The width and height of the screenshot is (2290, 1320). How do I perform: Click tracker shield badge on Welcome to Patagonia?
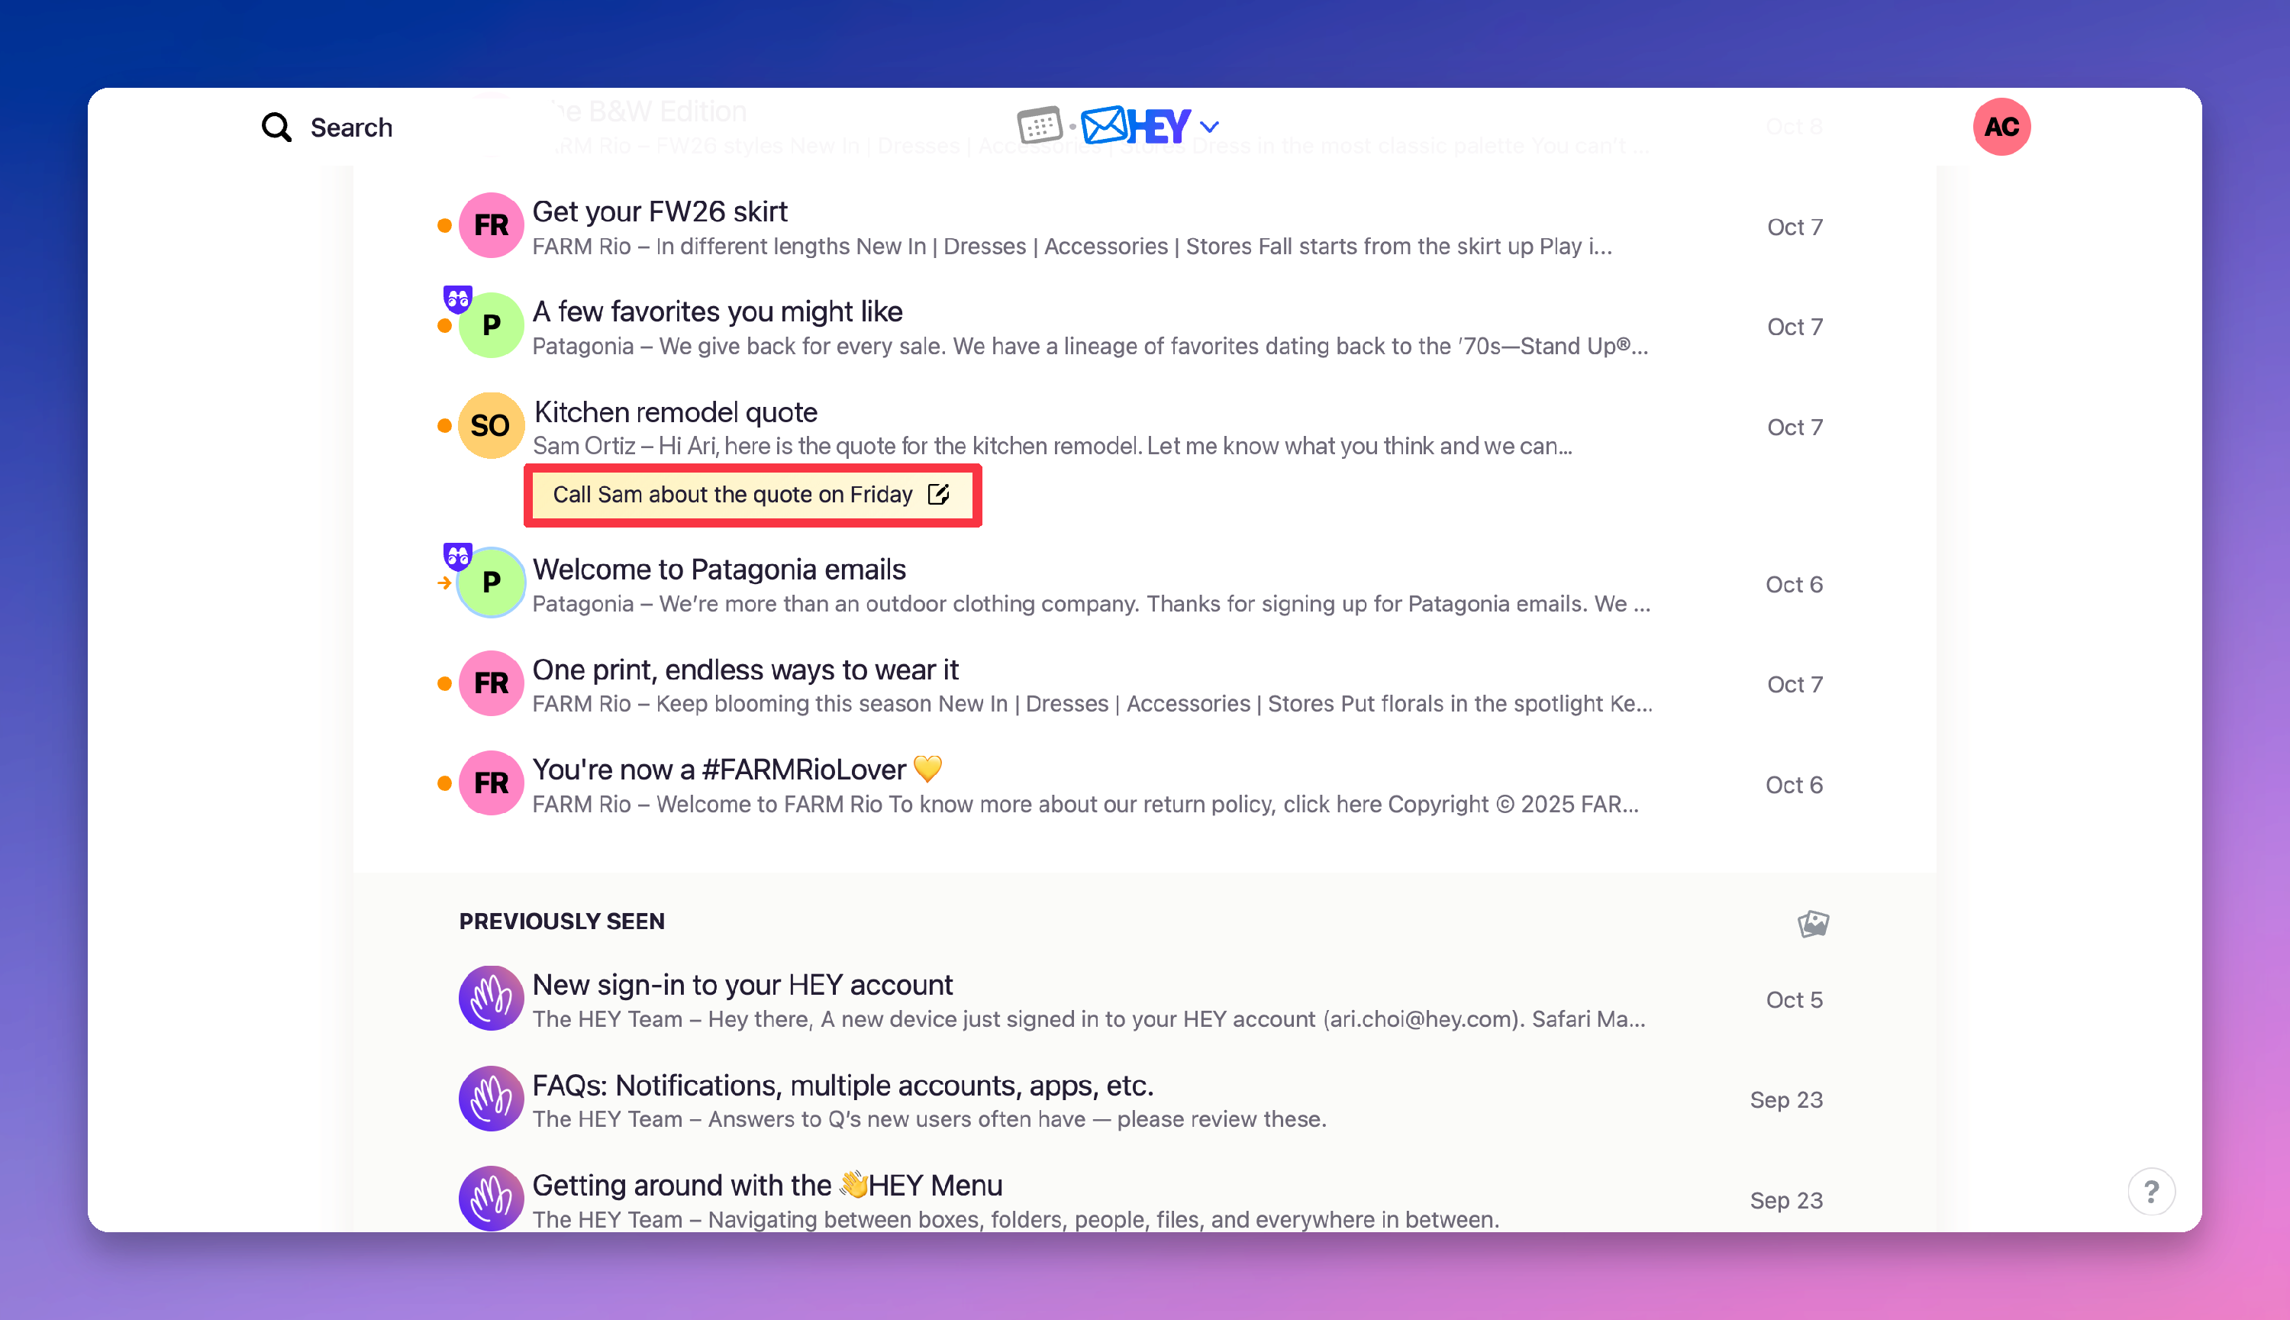coord(458,556)
